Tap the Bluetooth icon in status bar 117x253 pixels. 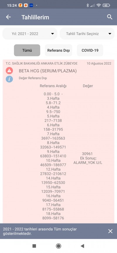pyautogui.click(x=87, y=5)
